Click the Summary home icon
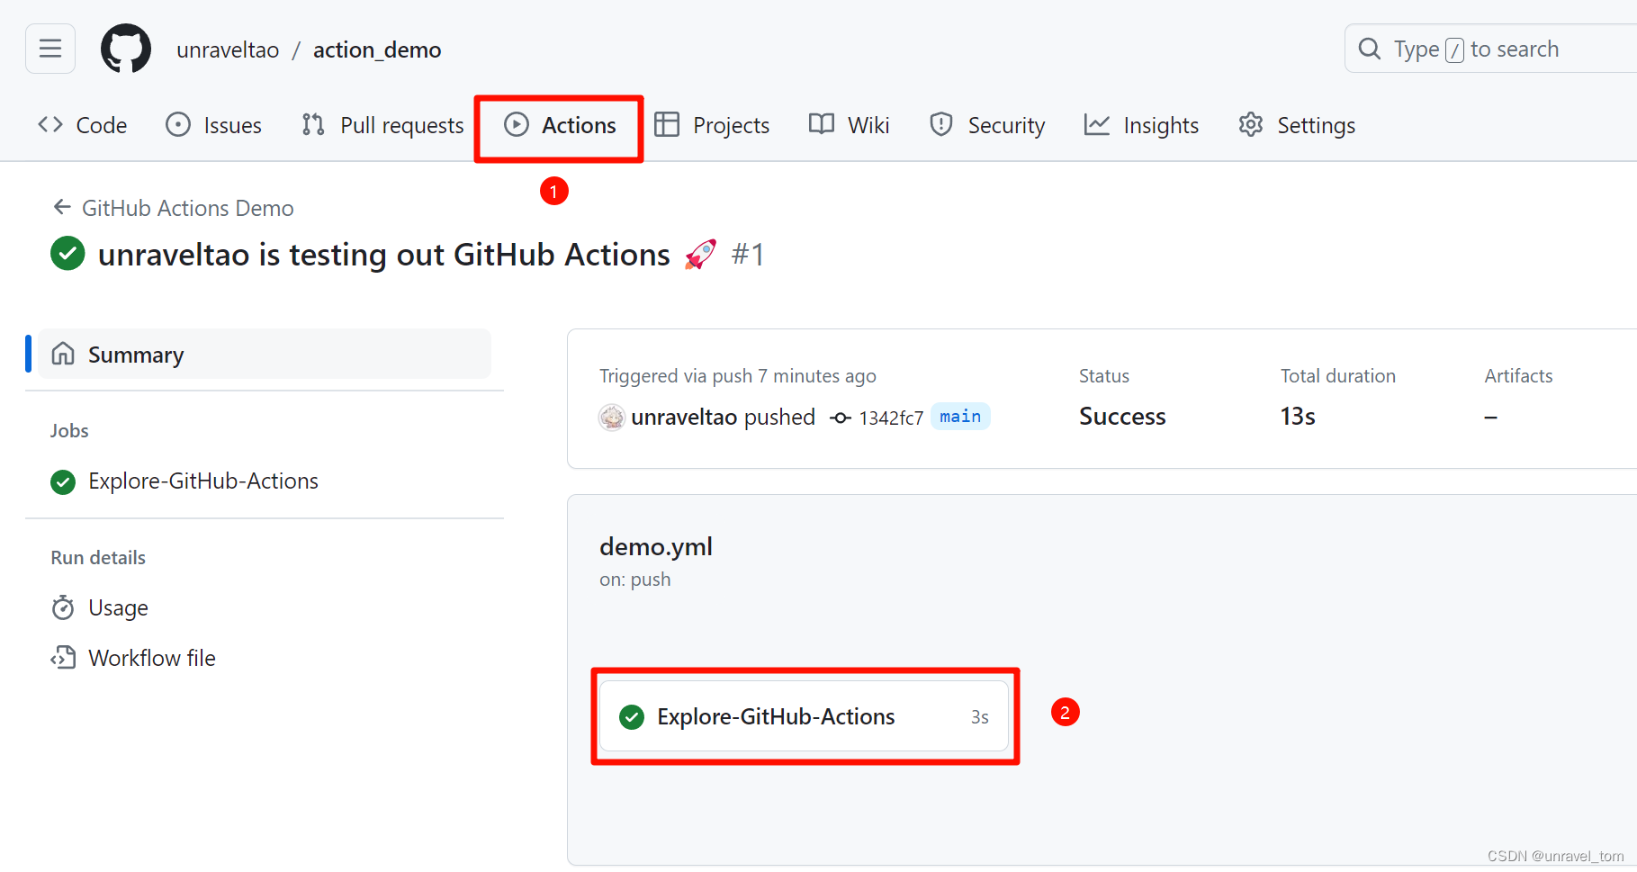The height and width of the screenshot is (872, 1637). click(x=63, y=354)
